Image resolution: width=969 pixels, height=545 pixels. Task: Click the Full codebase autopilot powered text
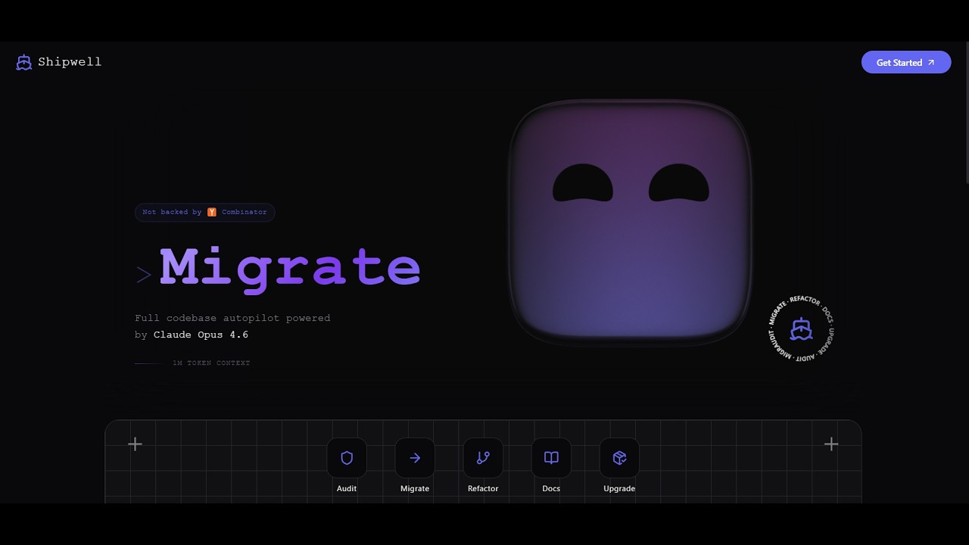[232, 318]
